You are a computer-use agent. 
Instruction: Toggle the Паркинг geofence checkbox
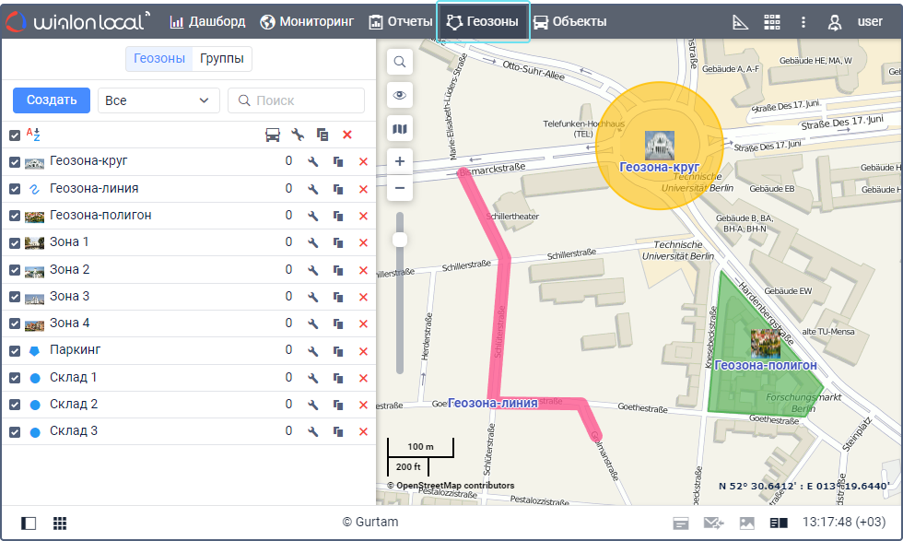click(15, 351)
